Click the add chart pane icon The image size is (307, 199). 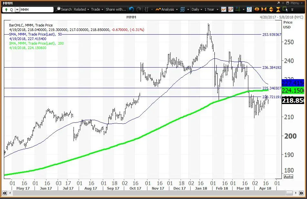point(249,9)
